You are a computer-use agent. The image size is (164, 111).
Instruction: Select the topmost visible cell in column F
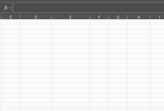99,22
